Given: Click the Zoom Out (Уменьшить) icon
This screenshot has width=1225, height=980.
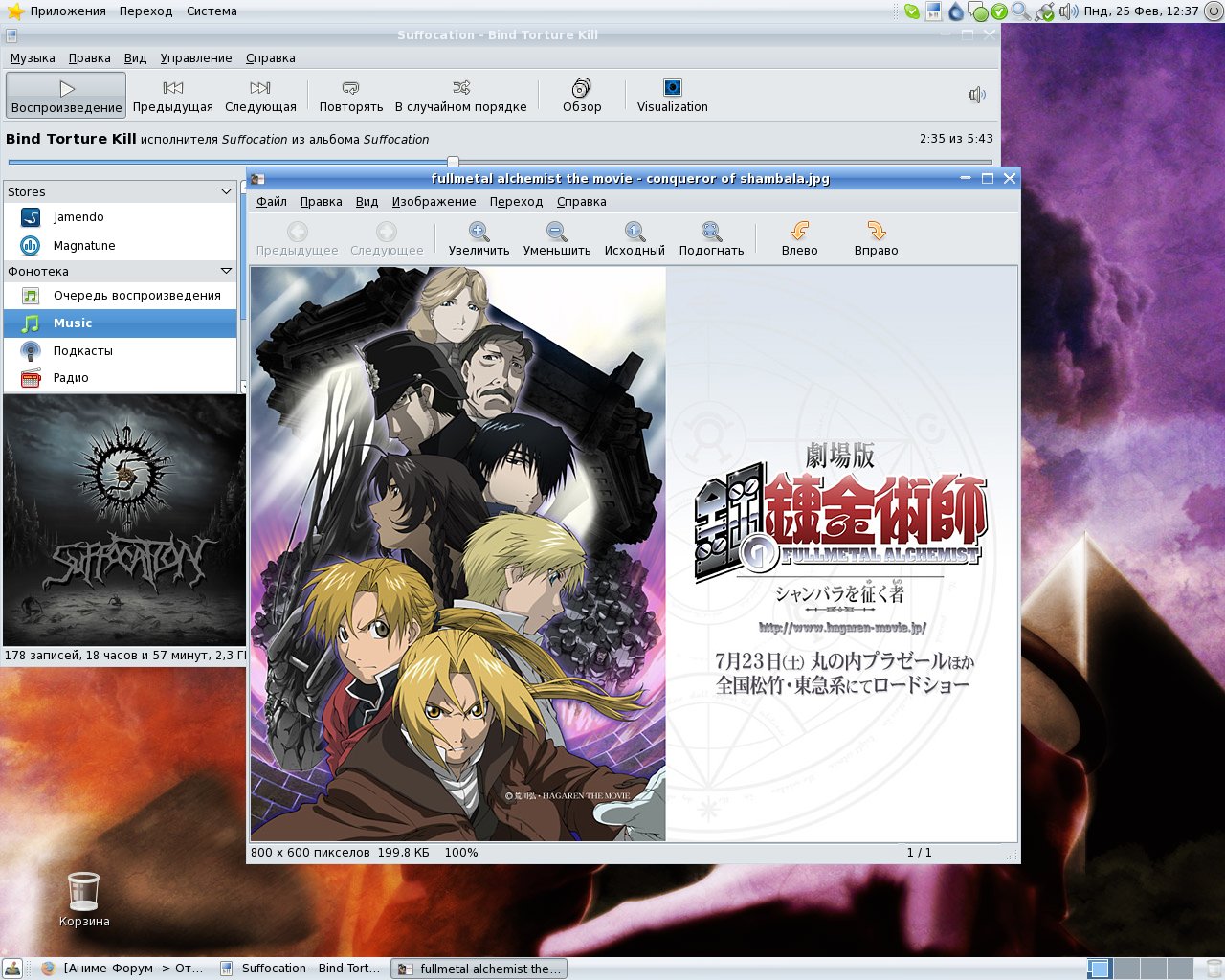Looking at the screenshot, I should (556, 232).
